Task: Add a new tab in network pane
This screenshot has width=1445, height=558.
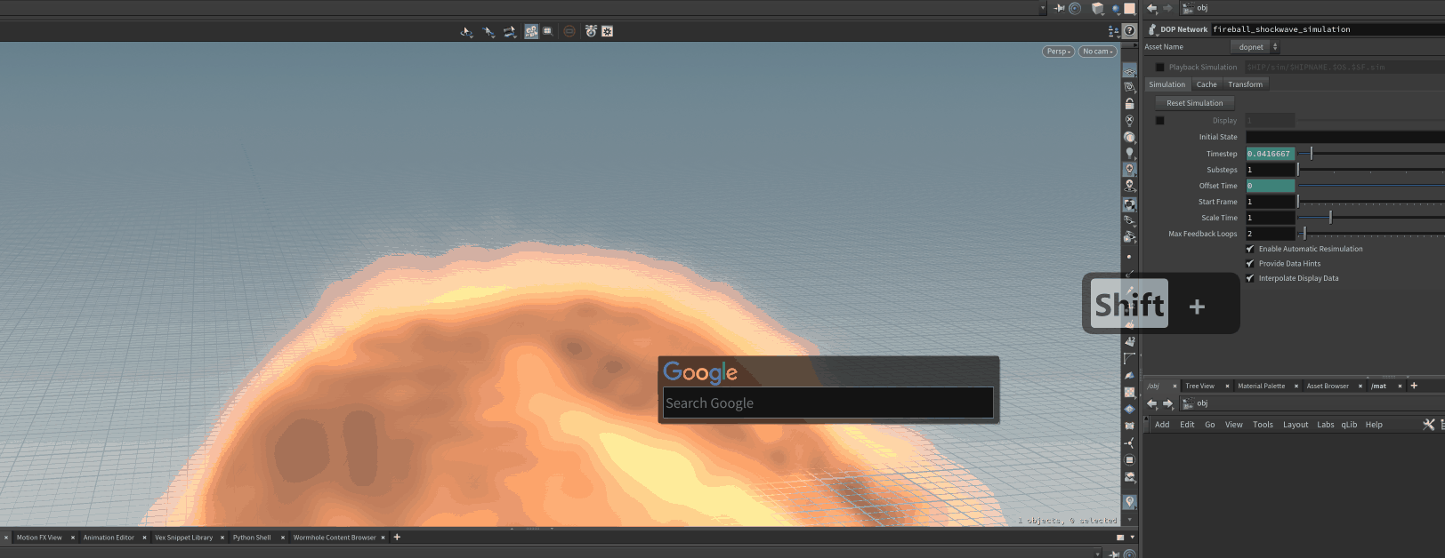Action: (1414, 386)
